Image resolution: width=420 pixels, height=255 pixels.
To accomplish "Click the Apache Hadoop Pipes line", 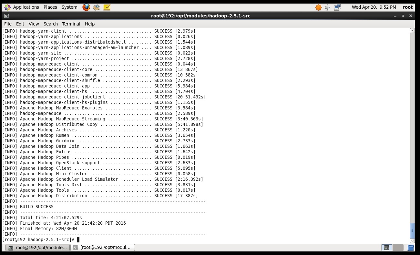I will pyautogui.click(x=99, y=157).
